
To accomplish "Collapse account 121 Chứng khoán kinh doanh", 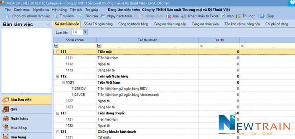I will (58, 132).
